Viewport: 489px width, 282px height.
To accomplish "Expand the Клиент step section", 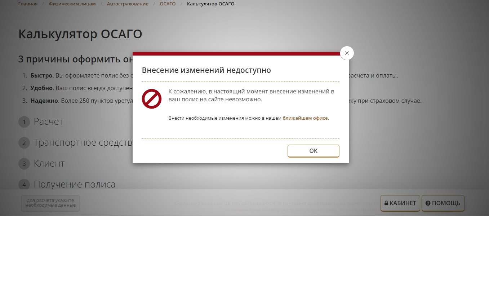I will 49,164.
